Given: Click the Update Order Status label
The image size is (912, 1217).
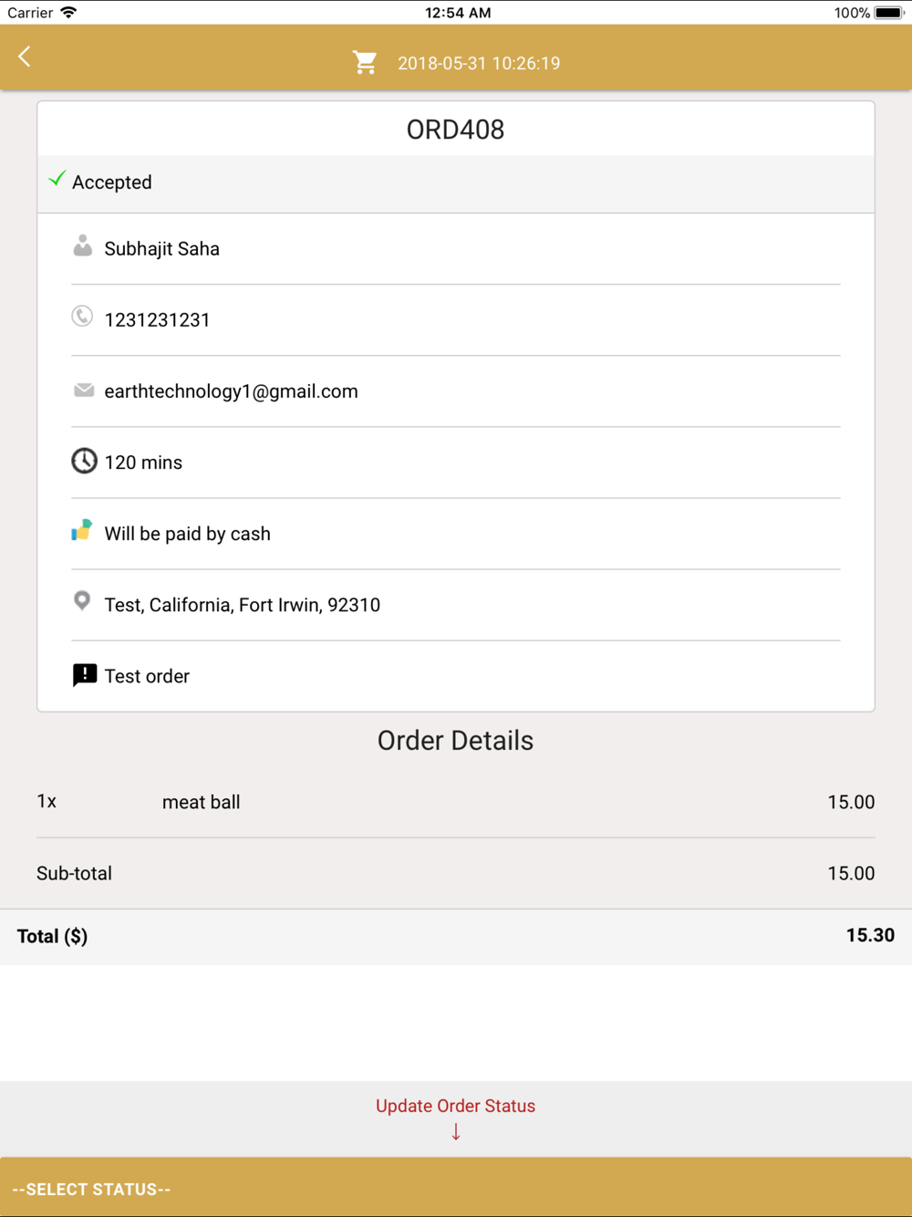Looking at the screenshot, I should pos(456,1106).
